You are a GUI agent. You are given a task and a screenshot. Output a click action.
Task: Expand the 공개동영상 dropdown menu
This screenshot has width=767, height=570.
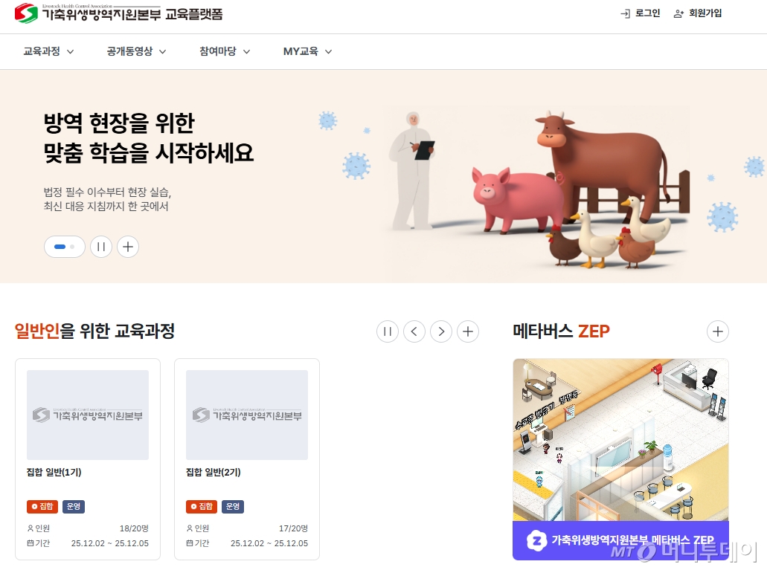[x=136, y=51]
